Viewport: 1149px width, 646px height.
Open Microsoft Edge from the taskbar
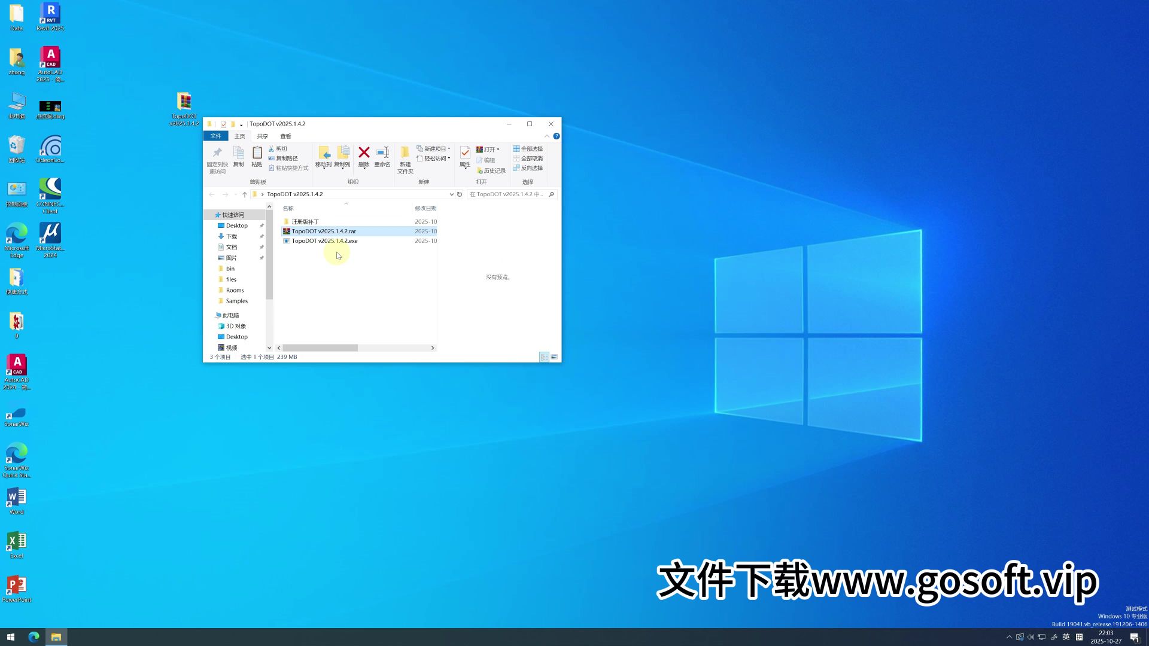click(34, 637)
